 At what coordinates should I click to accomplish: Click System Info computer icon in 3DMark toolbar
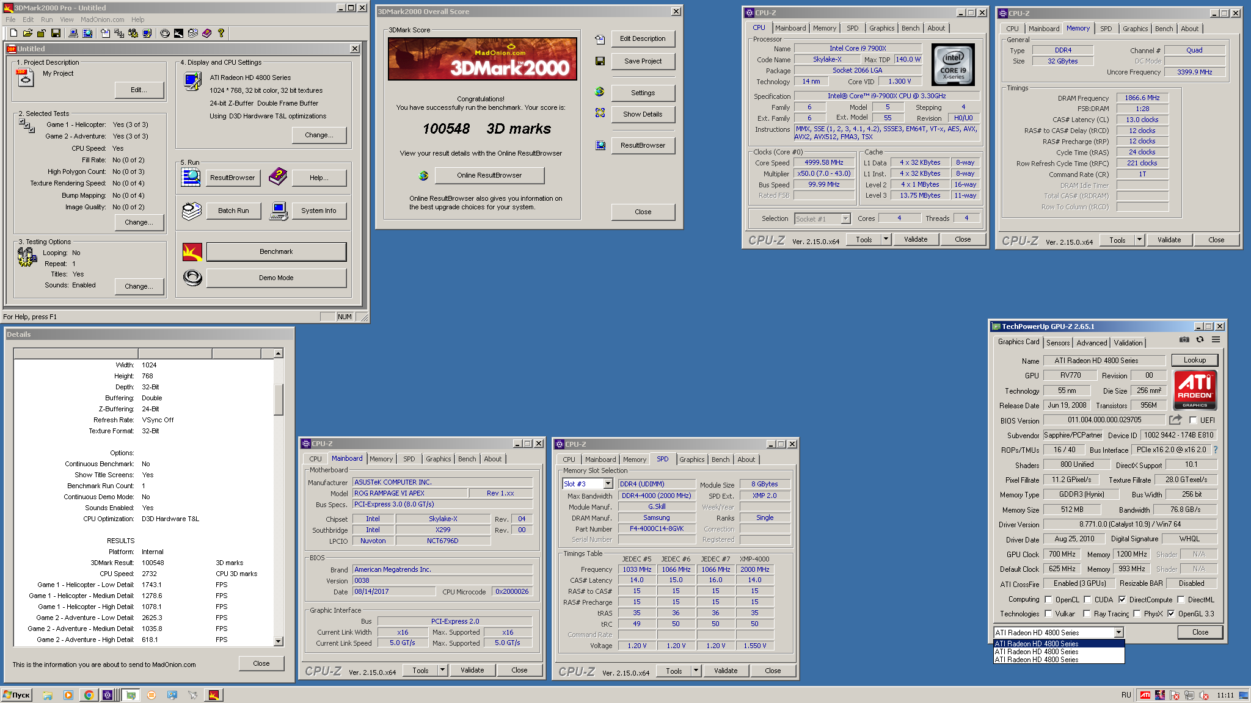[x=73, y=34]
